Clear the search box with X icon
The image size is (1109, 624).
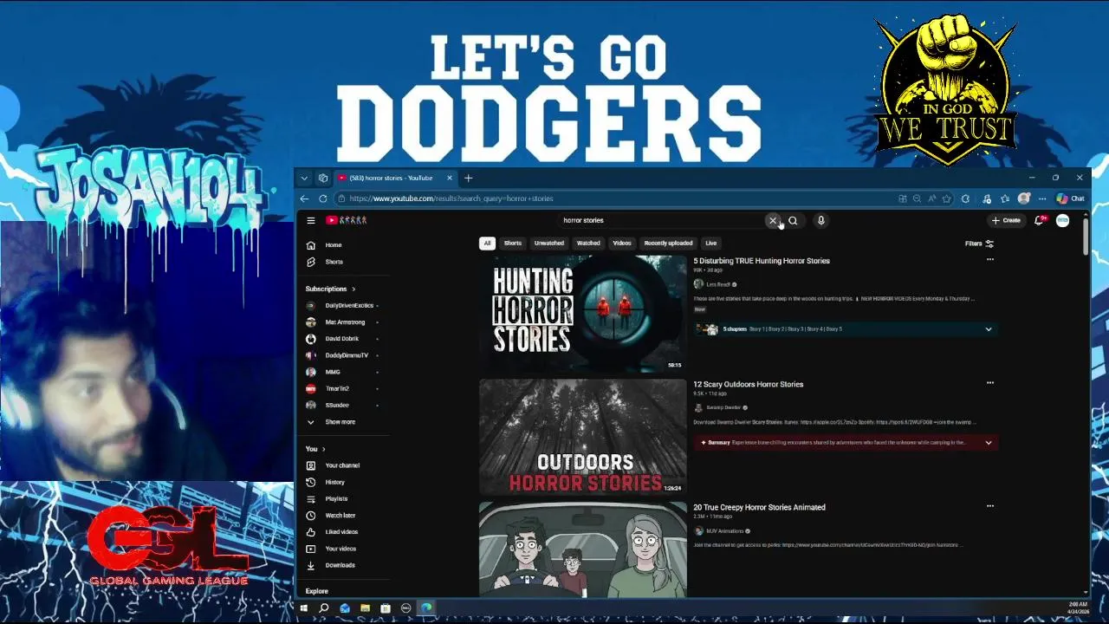[773, 220]
